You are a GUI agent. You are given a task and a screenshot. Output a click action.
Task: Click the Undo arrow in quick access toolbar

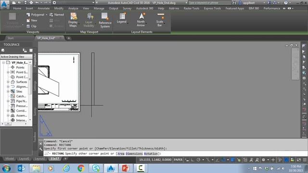(37, 2)
